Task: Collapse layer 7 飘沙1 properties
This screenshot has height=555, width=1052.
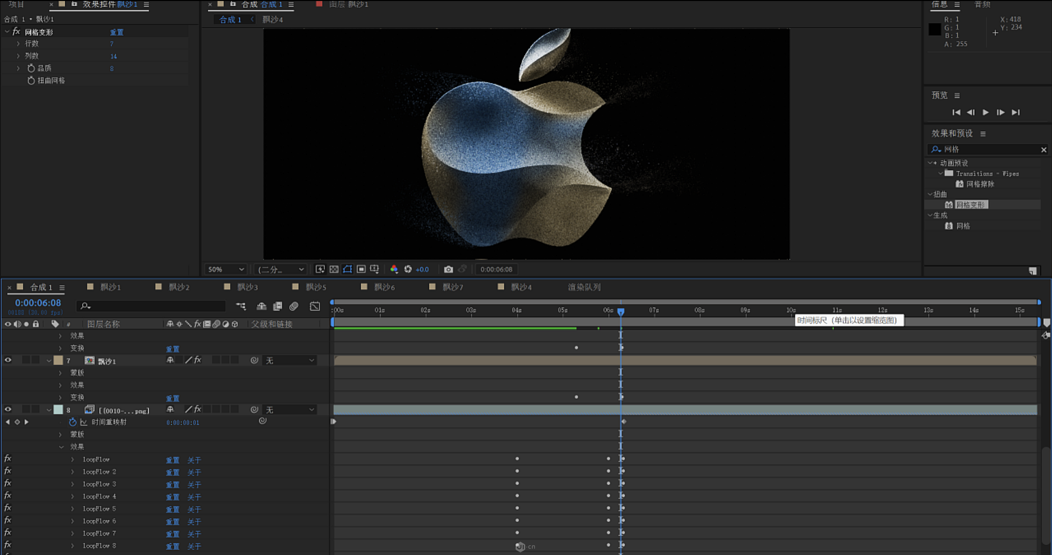Action: tap(49, 360)
